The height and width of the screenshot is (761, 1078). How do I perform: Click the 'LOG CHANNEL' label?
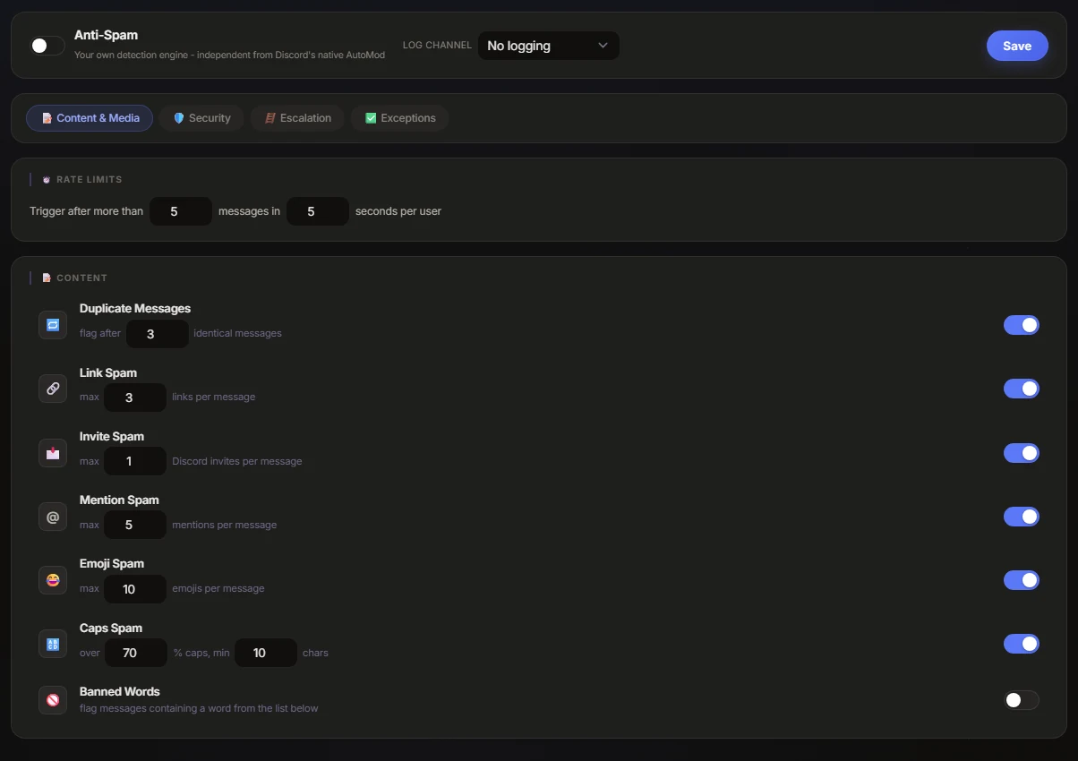pos(437,46)
